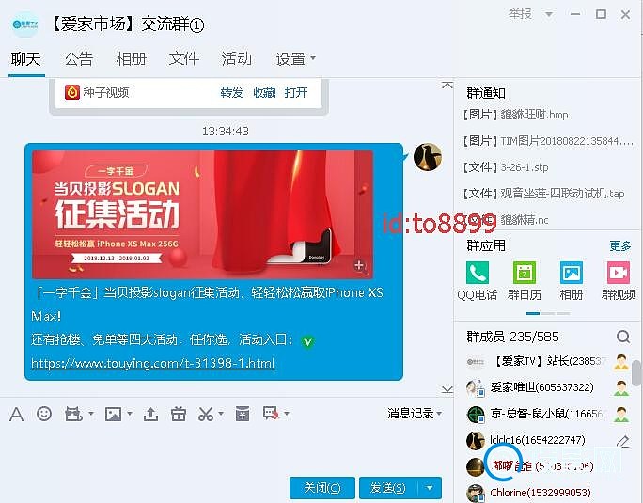The height and width of the screenshot is (503, 643).
Task: Open 相册 app in 群应用
Action: (x=572, y=273)
